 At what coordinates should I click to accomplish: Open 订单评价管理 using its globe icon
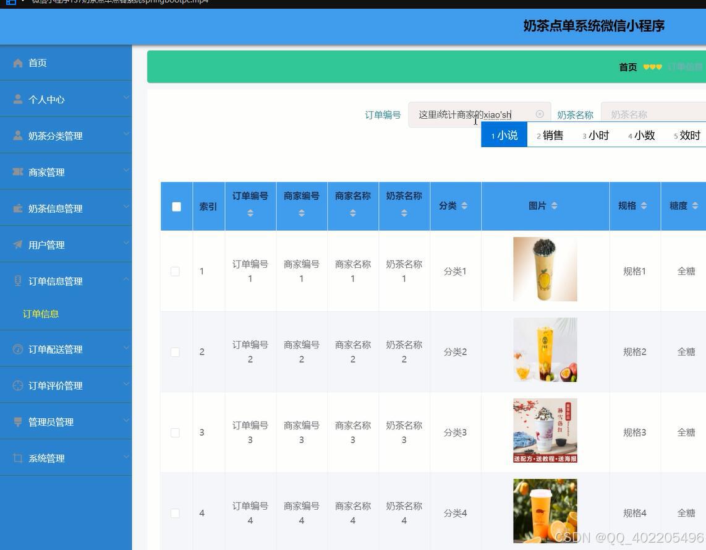click(18, 385)
